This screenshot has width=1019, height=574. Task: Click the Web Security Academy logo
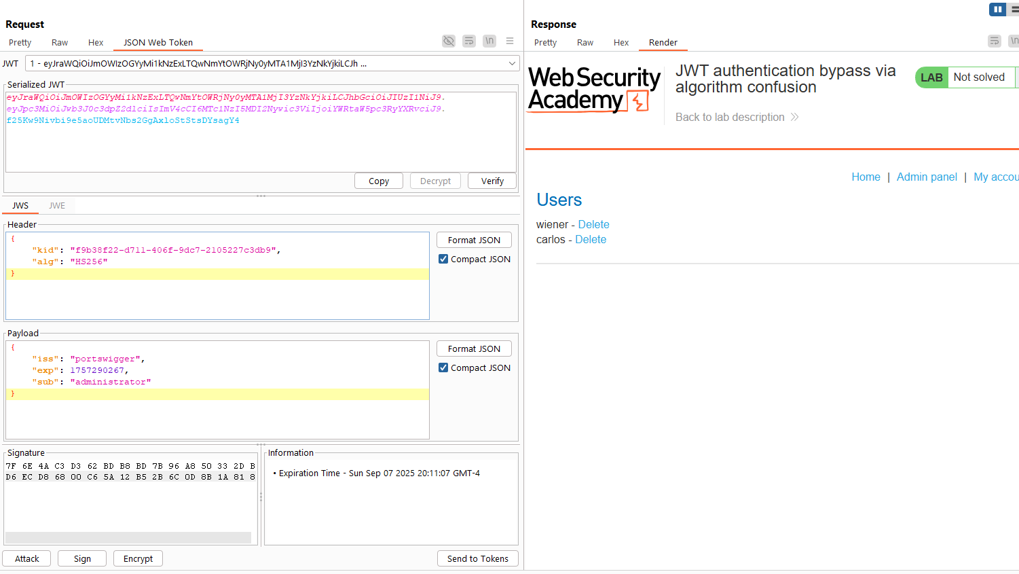(x=594, y=89)
